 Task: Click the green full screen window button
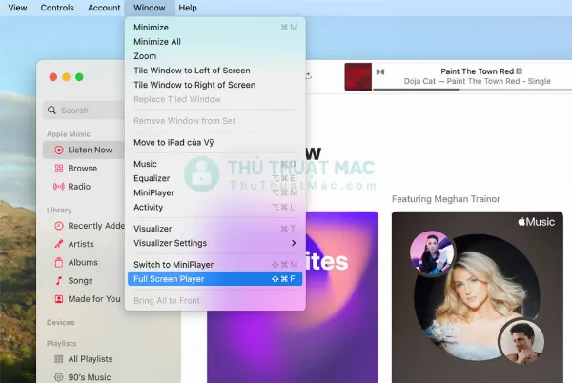[x=79, y=77]
